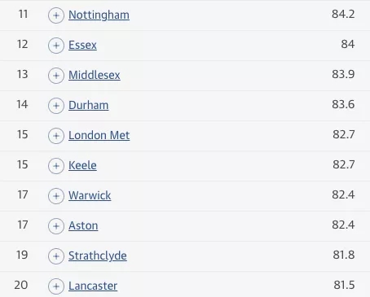Open the Strathclyde link
This screenshot has height=297, width=370.
pyautogui.click(x=98, y=256)
